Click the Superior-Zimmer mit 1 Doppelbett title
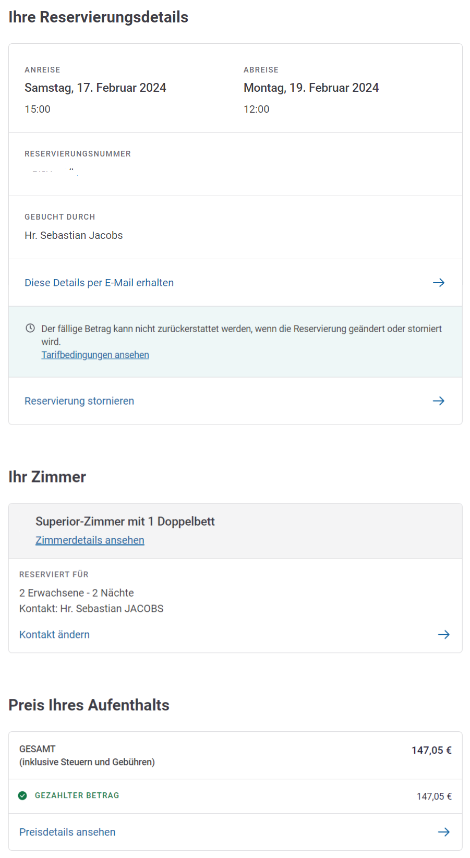Screen dimensions: 470x858 click(125, 522)
